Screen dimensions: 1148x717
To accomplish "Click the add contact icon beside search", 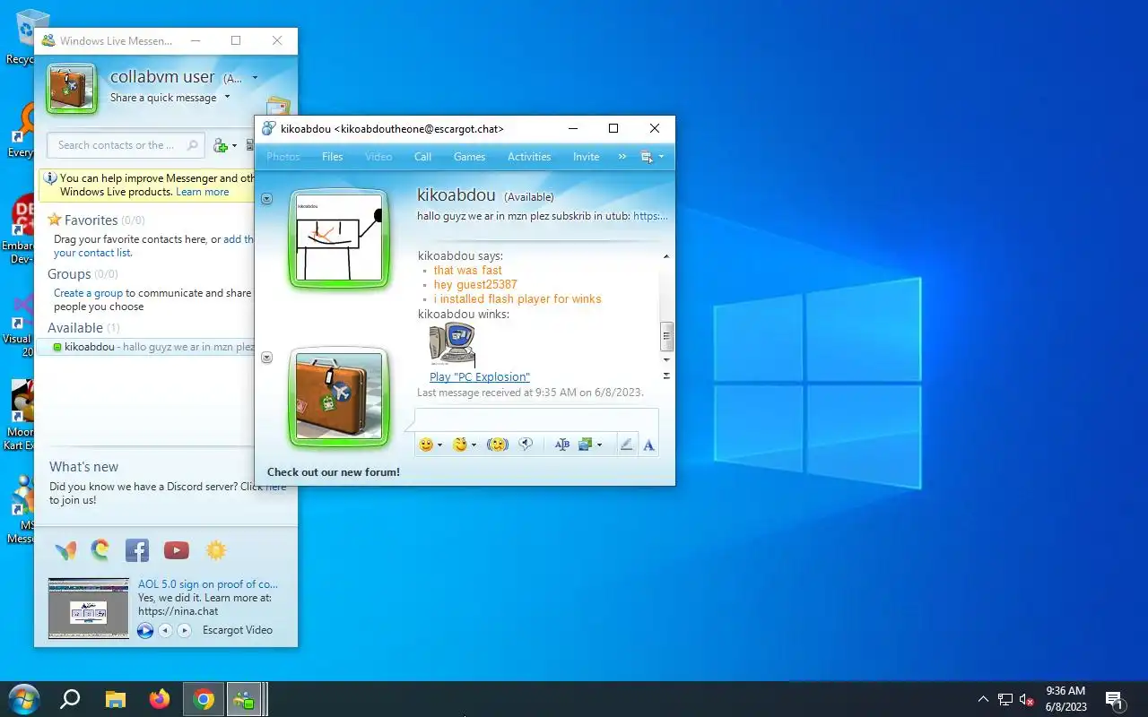I will [x=221, y=145].
